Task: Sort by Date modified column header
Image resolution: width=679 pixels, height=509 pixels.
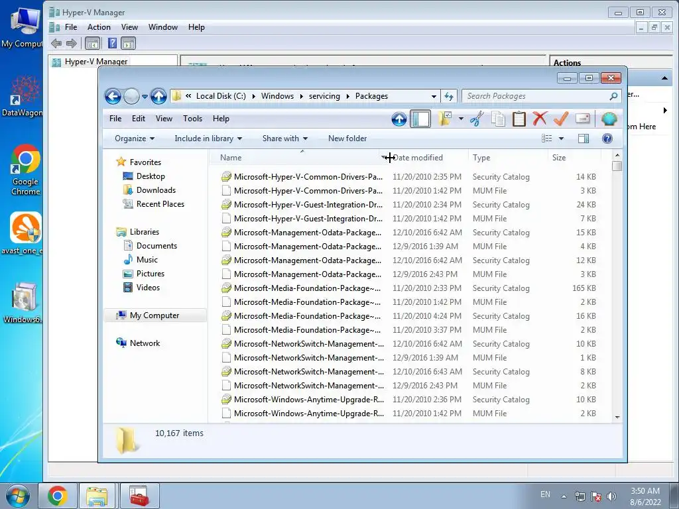Action: tap(428, 158)
